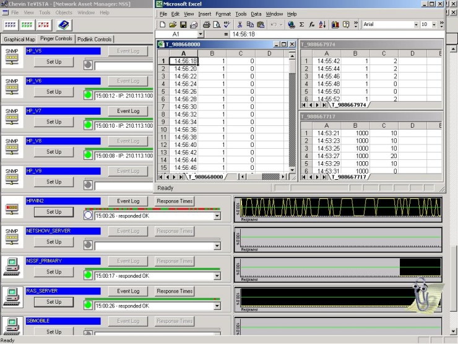This screenshot has height=344, width=458.
Task: Click Excel's Open folder icon
Action: click(173, 25)
